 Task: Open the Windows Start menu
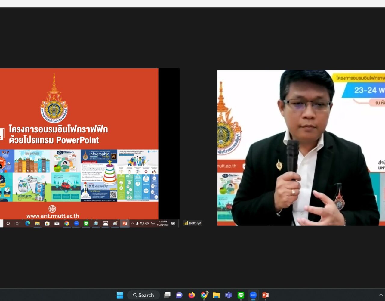120,295
